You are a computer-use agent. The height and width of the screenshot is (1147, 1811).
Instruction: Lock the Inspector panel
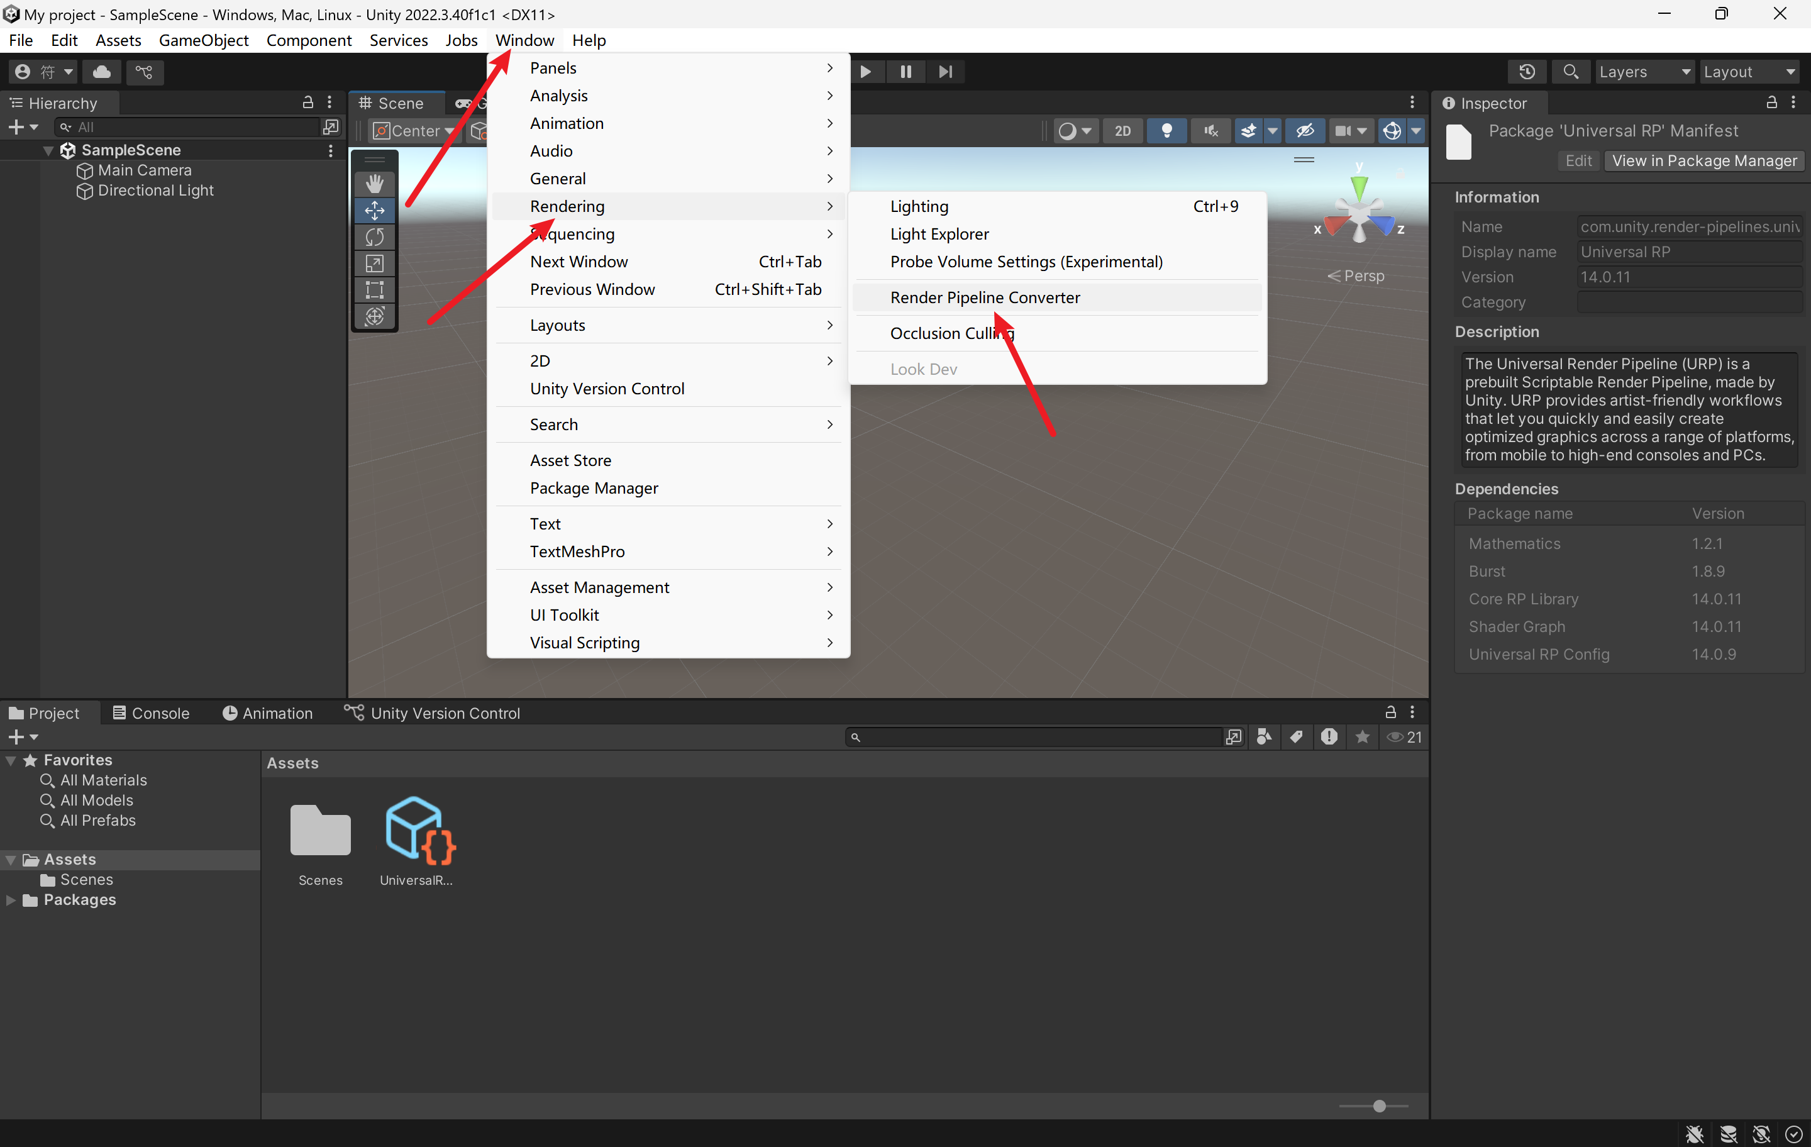[1771, 103]
